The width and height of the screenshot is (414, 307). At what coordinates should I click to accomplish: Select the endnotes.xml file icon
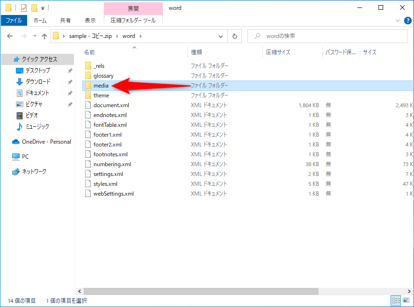88,115
